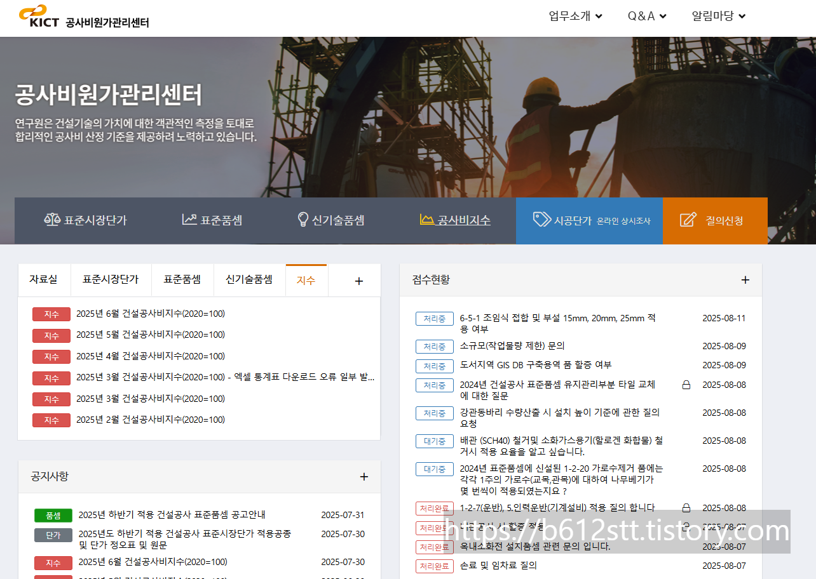This screenshot has width=816, height=579.
Task: Click 대기중 badge on 배관 (SCH40) row
Action: coord(435,441)
